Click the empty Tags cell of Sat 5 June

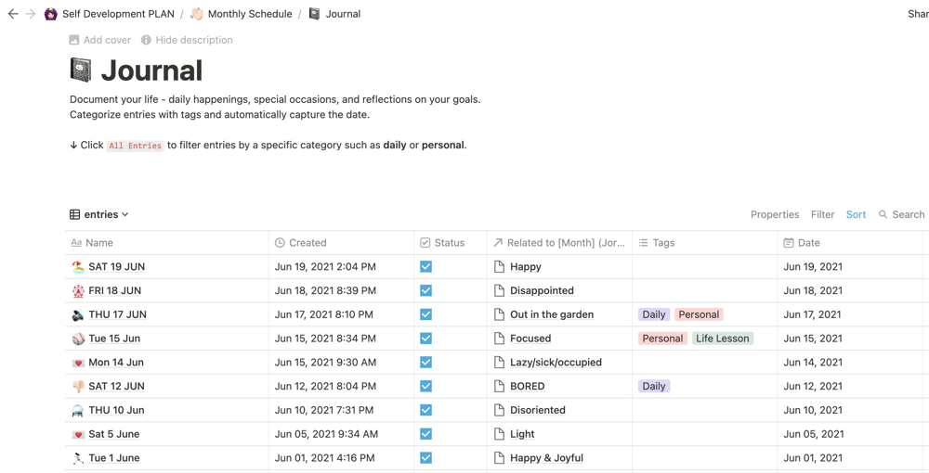pyautogui.click(x=704, y=434)
